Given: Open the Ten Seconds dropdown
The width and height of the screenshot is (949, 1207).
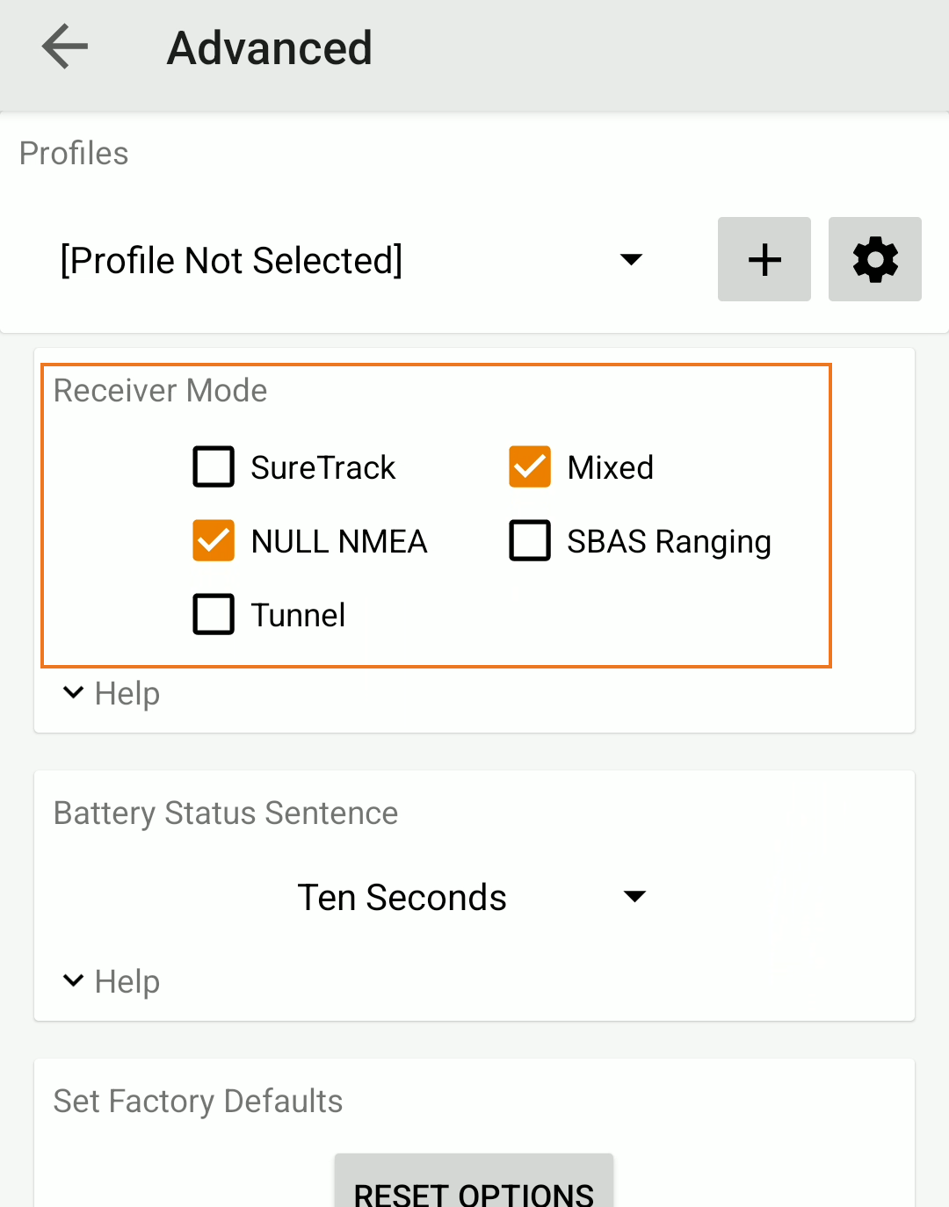Looking at the screenshot, I should point(402,897).
